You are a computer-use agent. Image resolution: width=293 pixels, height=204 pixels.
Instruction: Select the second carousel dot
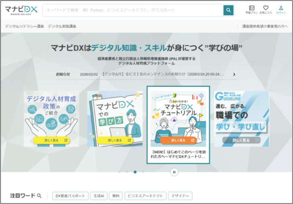pos(127,172)
